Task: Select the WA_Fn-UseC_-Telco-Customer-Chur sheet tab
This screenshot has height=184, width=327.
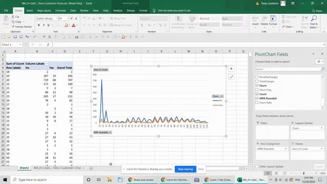Action: [57, 168]
